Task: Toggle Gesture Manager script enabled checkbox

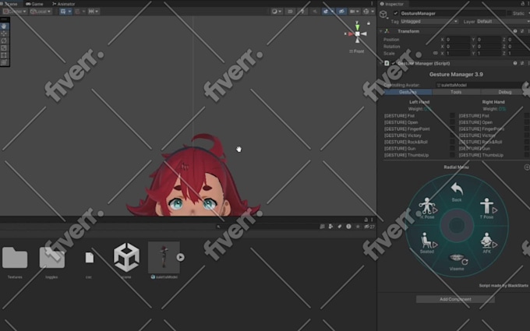Action: 394,63
